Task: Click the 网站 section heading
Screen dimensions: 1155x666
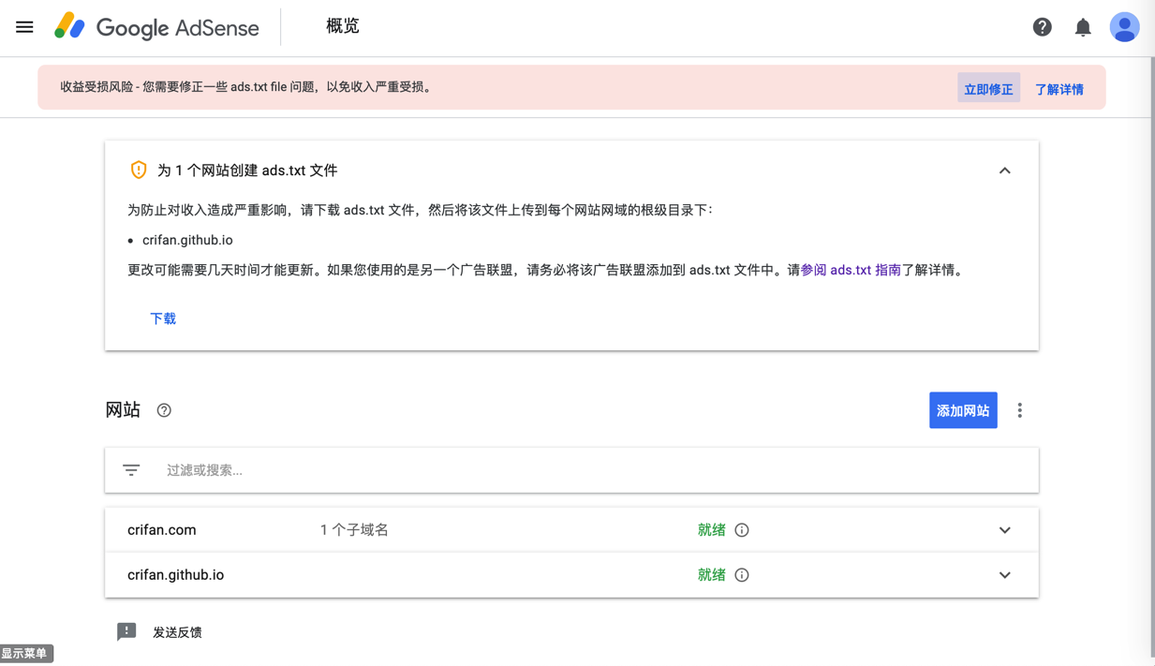Action: [x=123, y=410]
